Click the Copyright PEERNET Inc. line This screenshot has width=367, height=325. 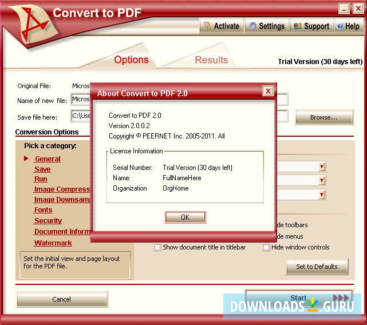tap(167, 136)
